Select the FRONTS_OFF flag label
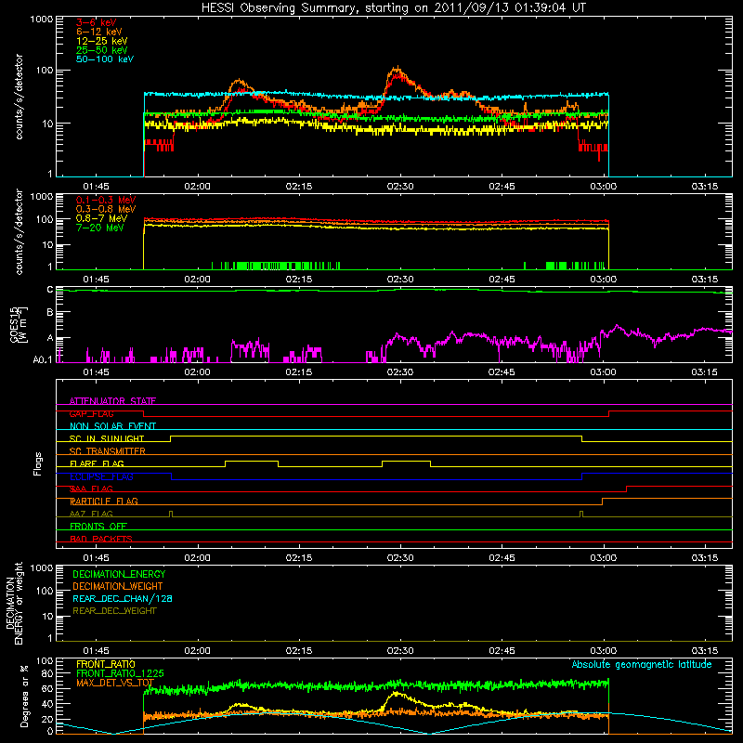Screen dimensions: 743x743 (x=98, y=526)
